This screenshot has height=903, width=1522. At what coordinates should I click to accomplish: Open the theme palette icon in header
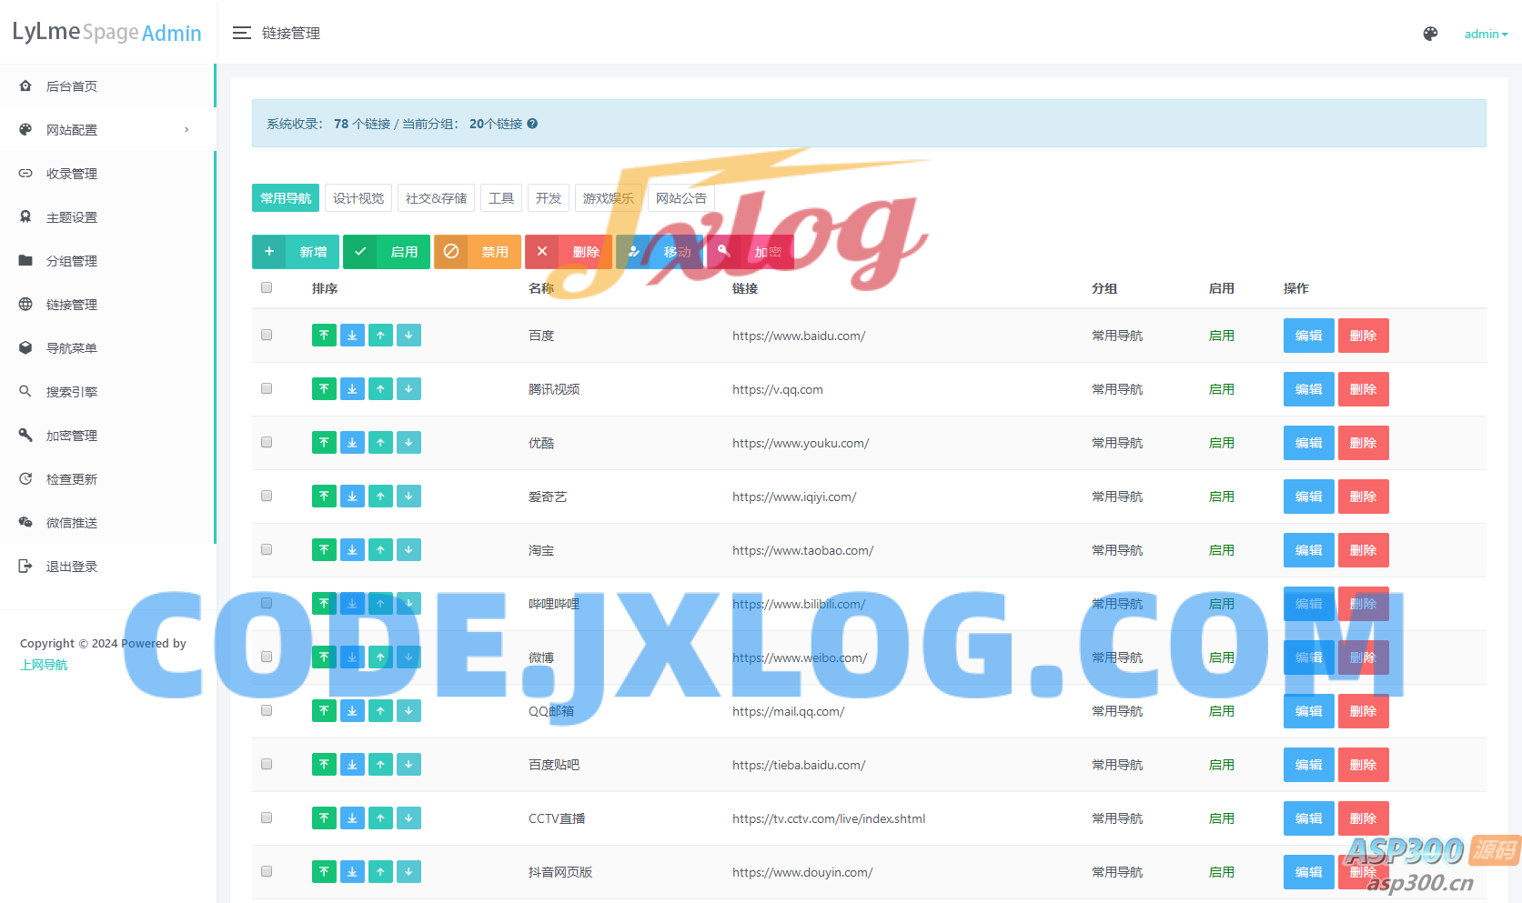pos(1430,34)
